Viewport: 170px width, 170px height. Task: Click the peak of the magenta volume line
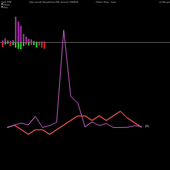point(64,30)
